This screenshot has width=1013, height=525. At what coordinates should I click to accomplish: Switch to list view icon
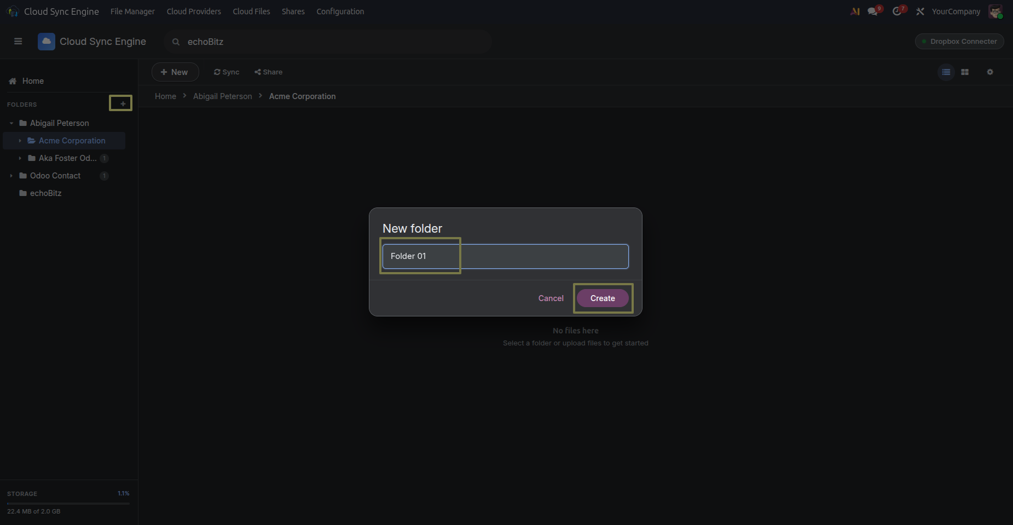click(946, 72)
